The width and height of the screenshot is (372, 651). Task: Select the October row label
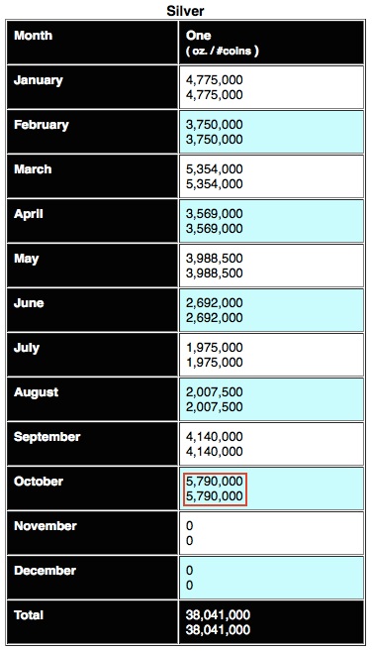point(92,488)
